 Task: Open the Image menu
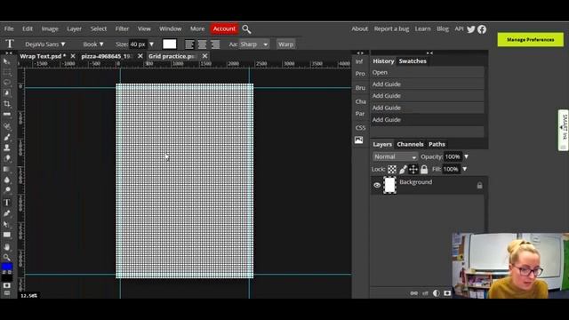[x=50, y=28]
